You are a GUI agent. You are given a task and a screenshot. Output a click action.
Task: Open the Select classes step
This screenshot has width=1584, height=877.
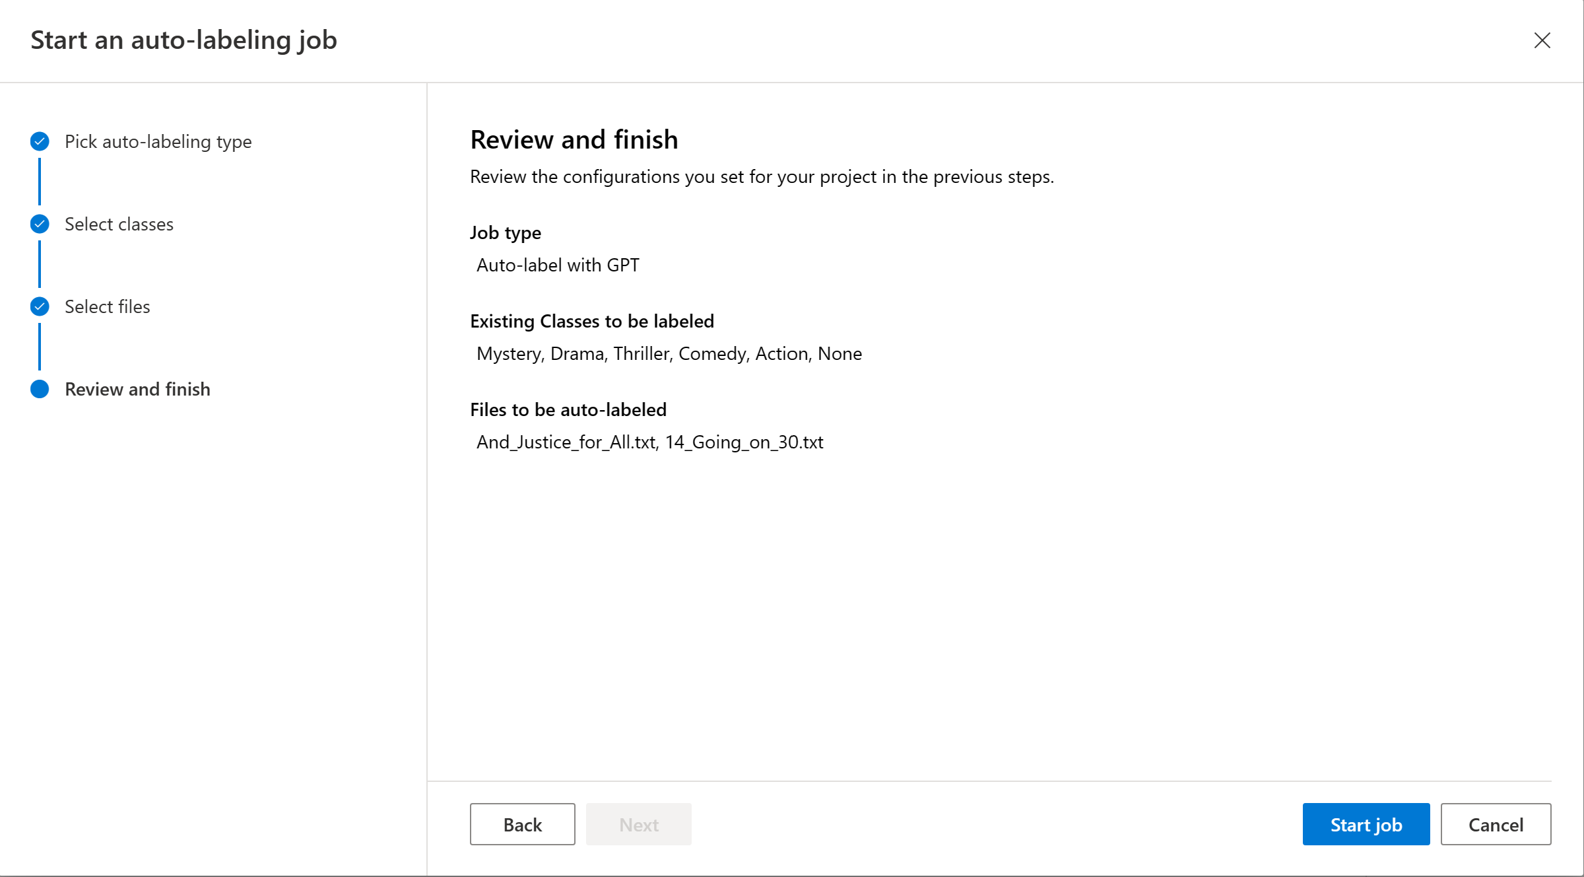click(119, 224)
